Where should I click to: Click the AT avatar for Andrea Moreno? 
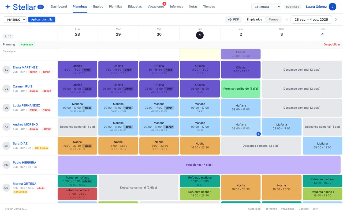(x=6, y=127)
